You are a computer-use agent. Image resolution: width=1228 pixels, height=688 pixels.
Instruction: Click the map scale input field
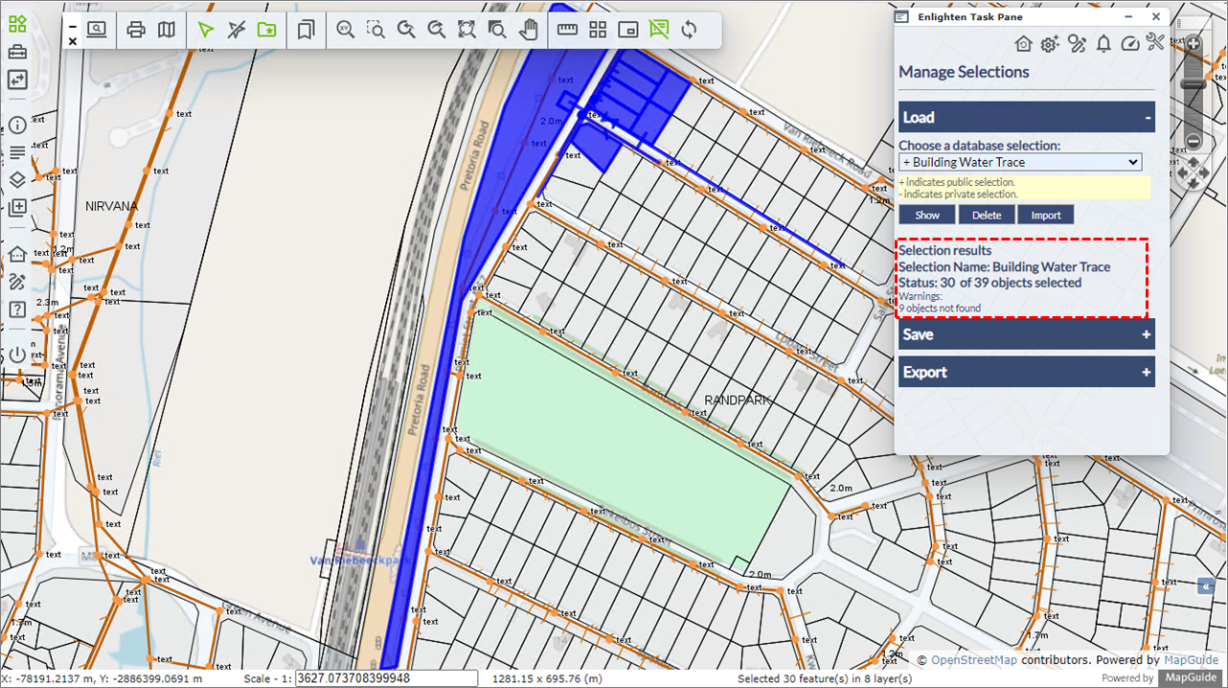(386, 678)
